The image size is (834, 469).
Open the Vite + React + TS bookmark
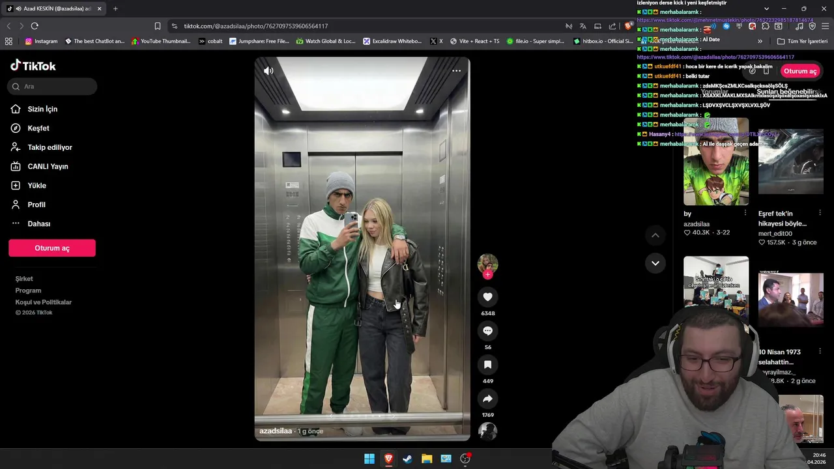click(474, 41)
